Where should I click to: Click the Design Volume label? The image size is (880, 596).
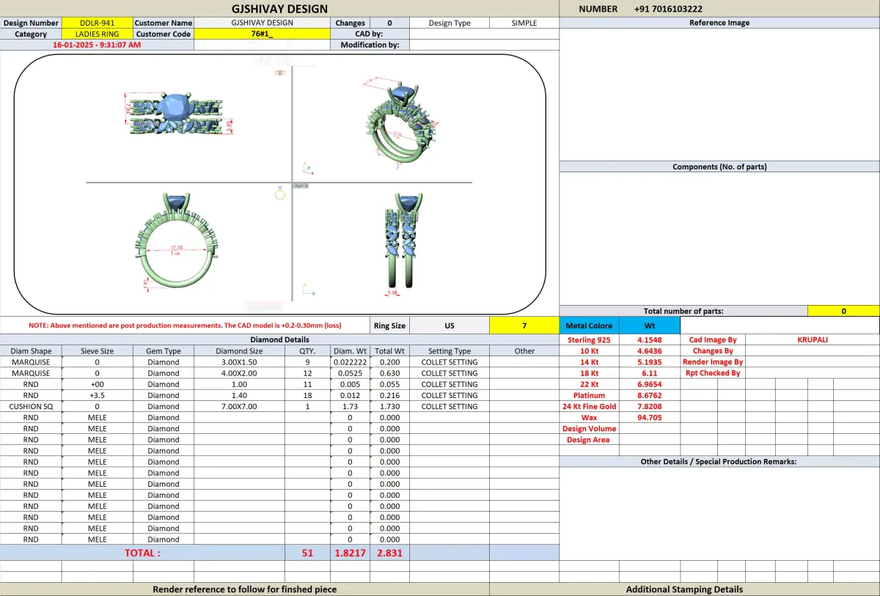click(x=590, y=429)
